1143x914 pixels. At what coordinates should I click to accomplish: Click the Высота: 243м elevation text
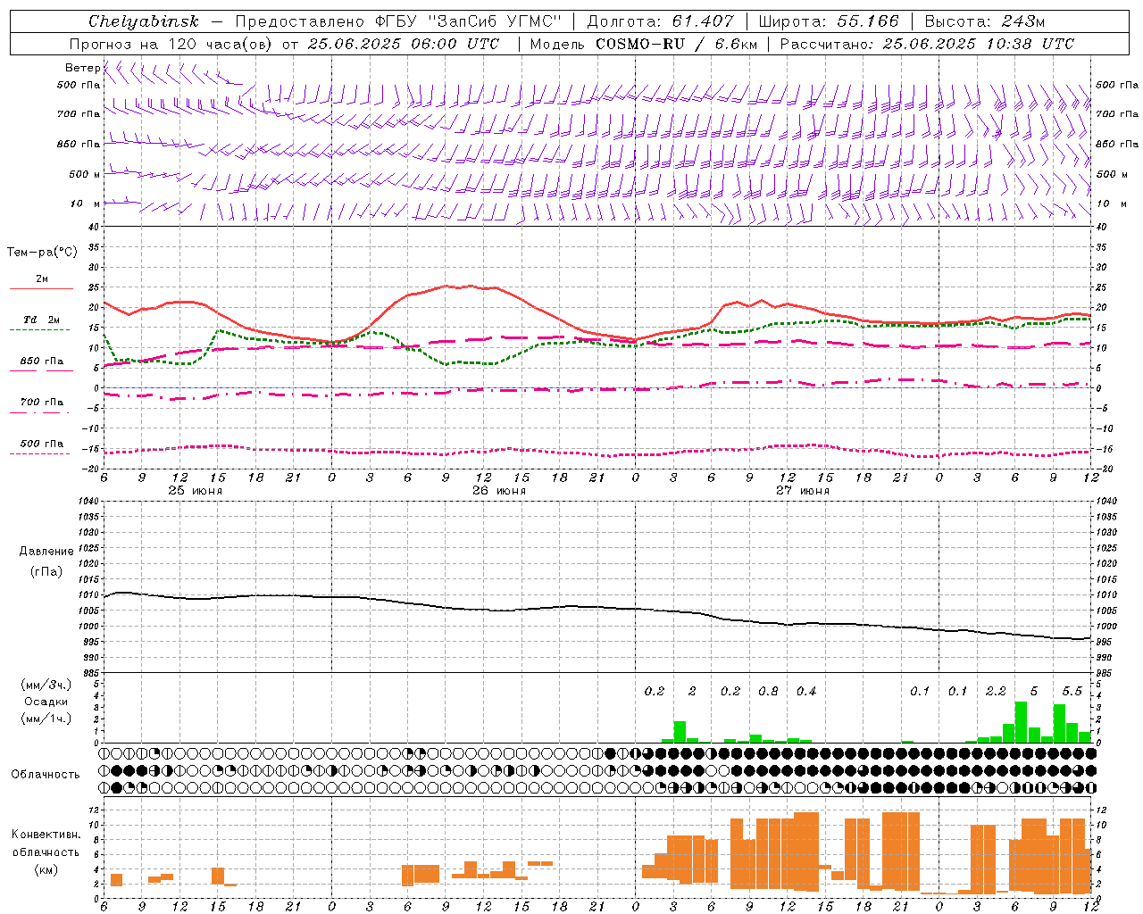pyautogui.click(x=985, y=21)
